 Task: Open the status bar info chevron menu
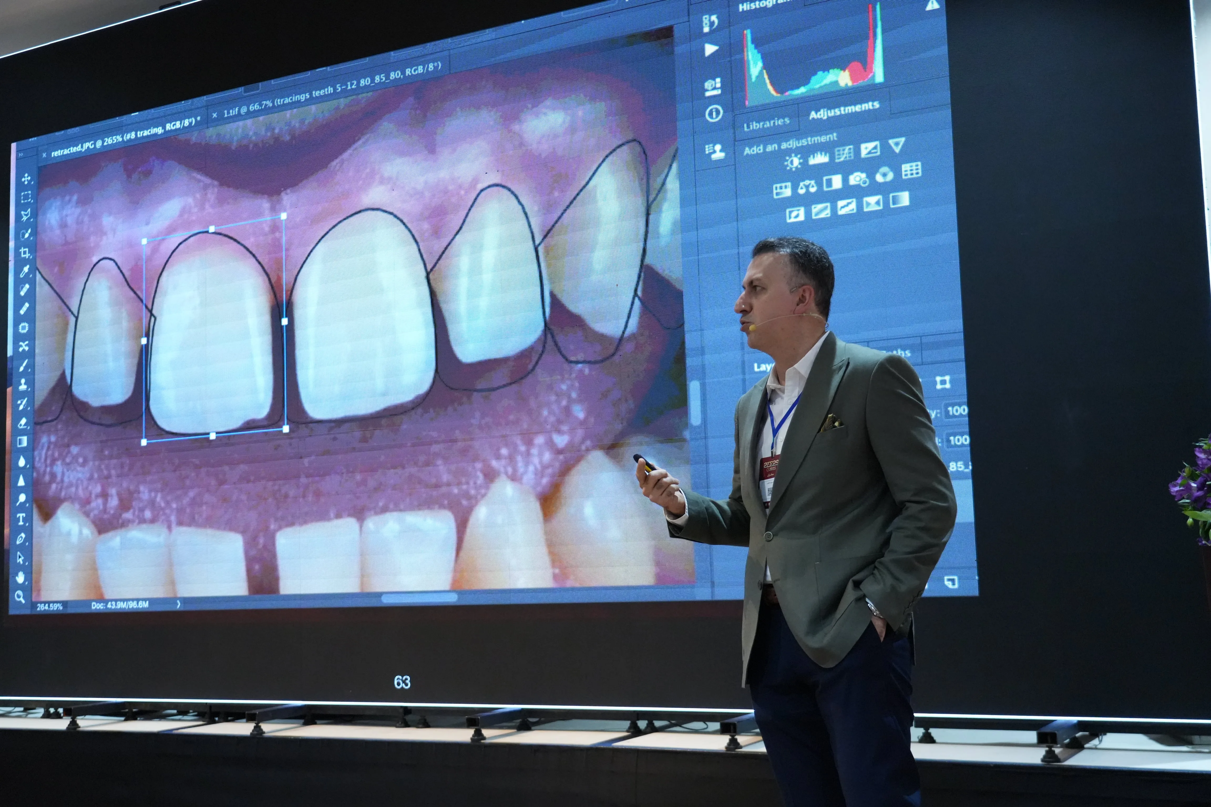tap(178, 604)
